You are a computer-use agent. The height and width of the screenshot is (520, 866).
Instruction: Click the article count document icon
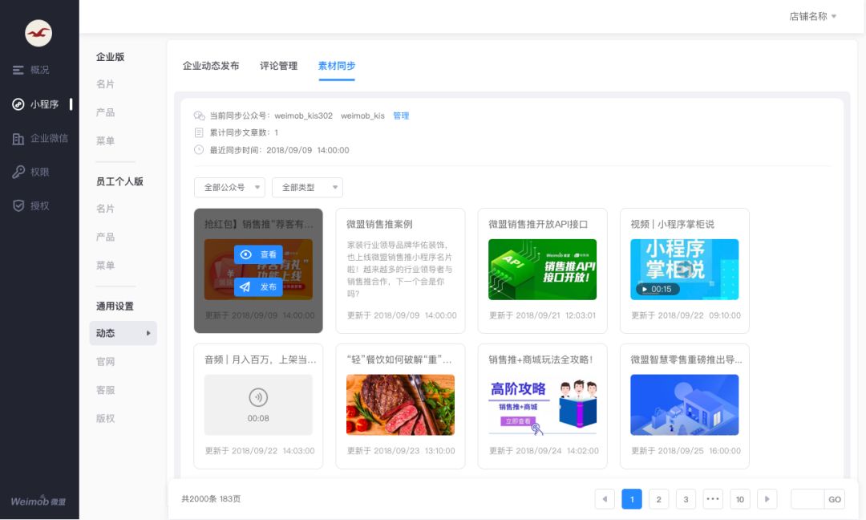point(199,132)
